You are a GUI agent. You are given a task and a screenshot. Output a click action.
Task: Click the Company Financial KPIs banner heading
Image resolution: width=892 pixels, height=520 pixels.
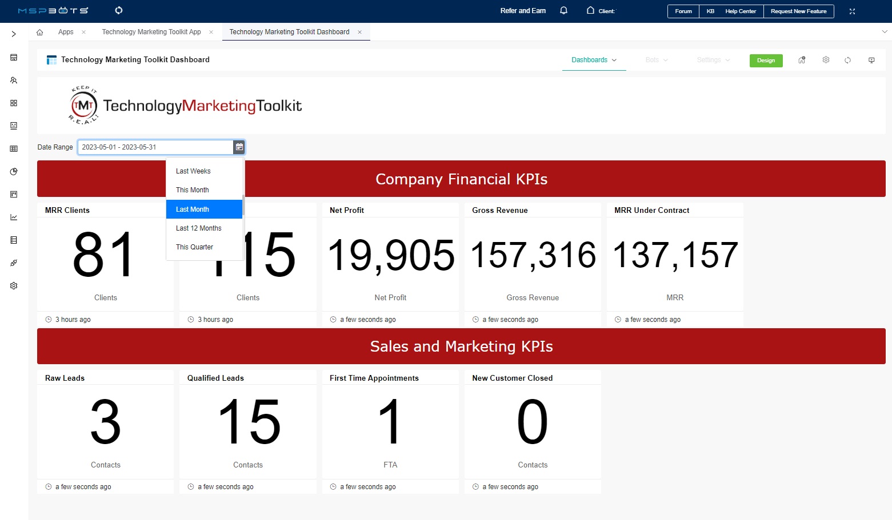click(x=462, y=179)
